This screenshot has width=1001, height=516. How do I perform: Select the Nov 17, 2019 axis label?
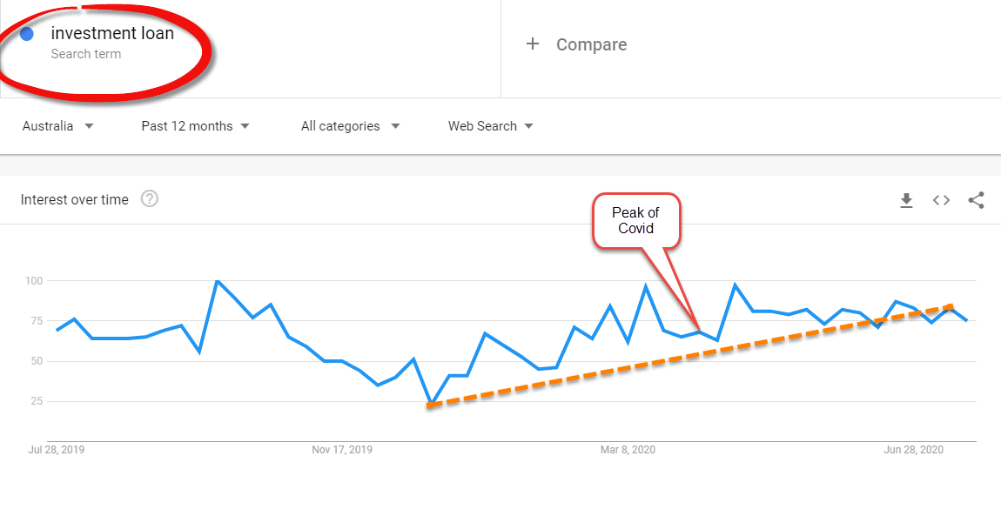coord(342,450)
